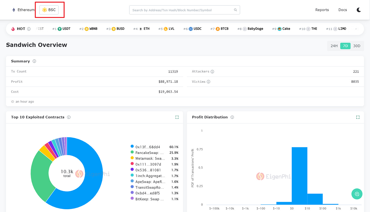Click the Attackers info icon

pyautogui.click(x=212, y=72)
